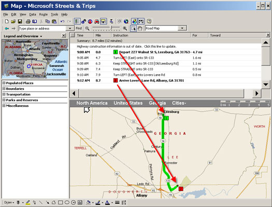The width and height of the screenshot is (272, 207).
Task: Open the Road Map style dropdown
Action: (x=182, y=28)
